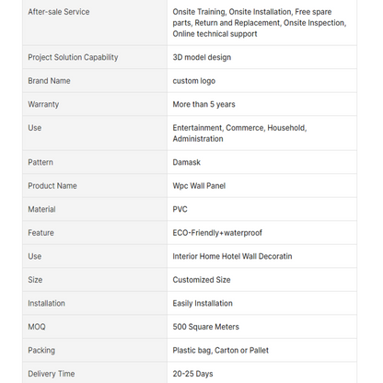Click the Brand Name row label
The image size is (383, 383).
tap(49, 81)
